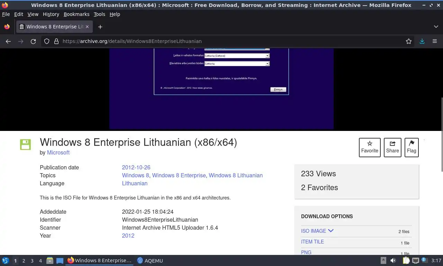Reload the current page
Viewport: 443px width, 266px height.
tap(33, 41)
